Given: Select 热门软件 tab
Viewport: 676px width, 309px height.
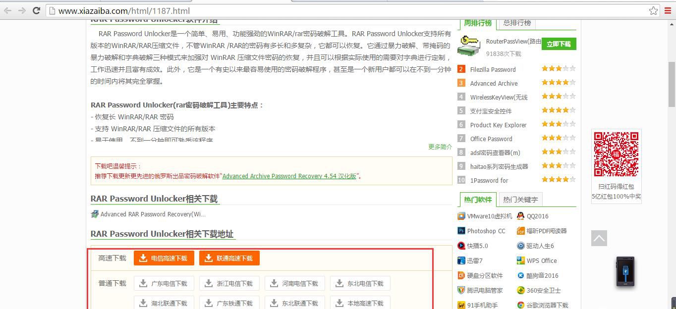Looking at the screenshot, I should [478, 200].
